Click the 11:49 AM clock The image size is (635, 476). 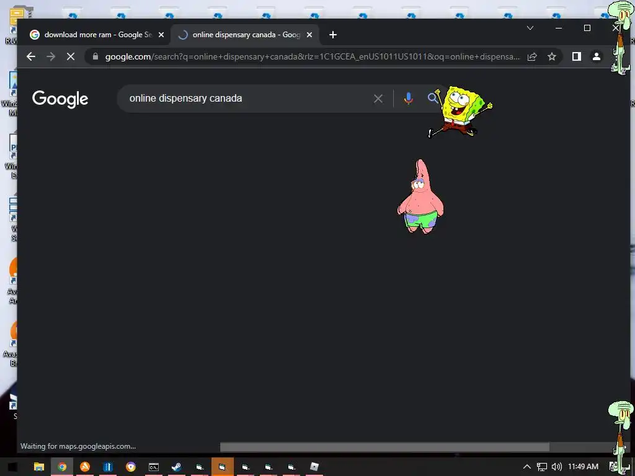tap(583, 466)
